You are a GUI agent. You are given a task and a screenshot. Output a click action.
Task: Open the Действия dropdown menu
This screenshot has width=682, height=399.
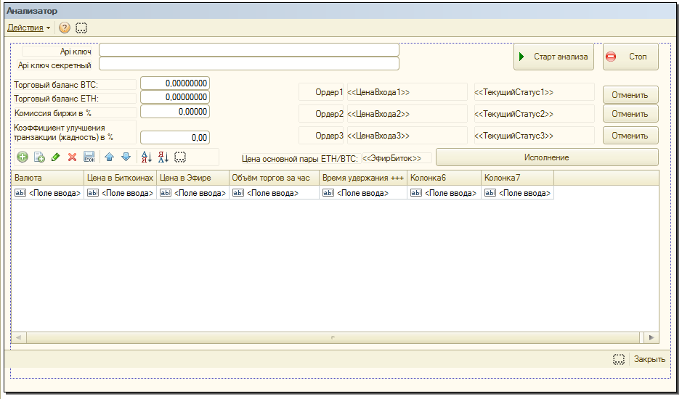[x=28, y=28]
